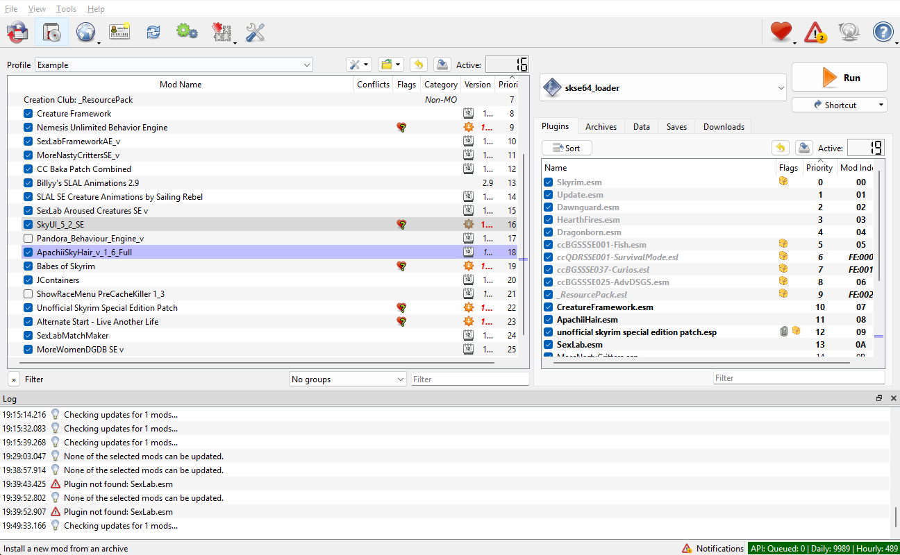Create a mod list backup icon
Viewport: 900px width, 555px height.
442,65
